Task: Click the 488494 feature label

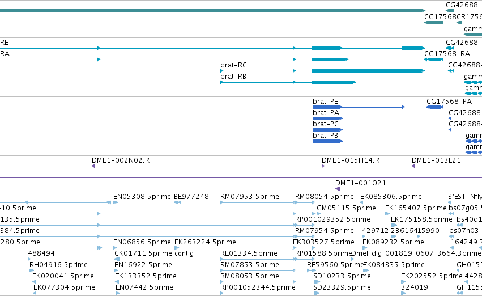Action: pos(41,253)
